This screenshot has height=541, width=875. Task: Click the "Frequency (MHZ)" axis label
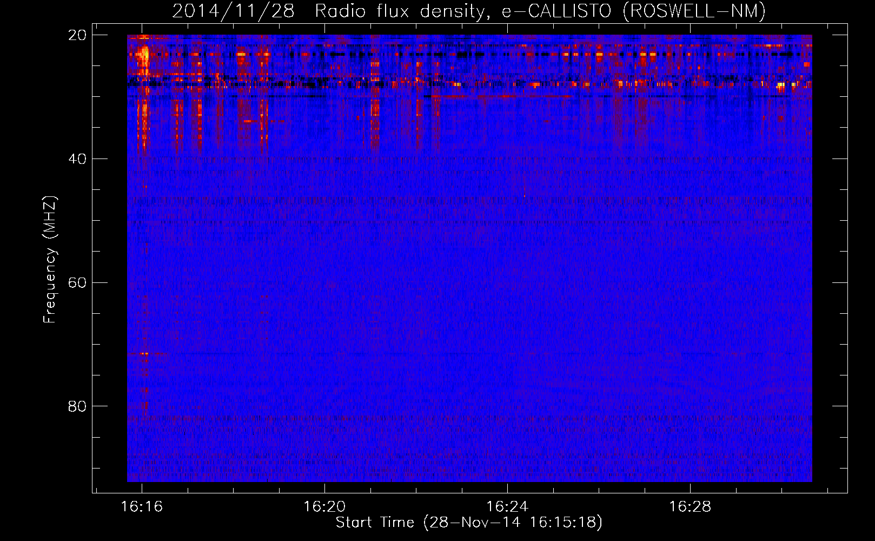tap(50, 260)
